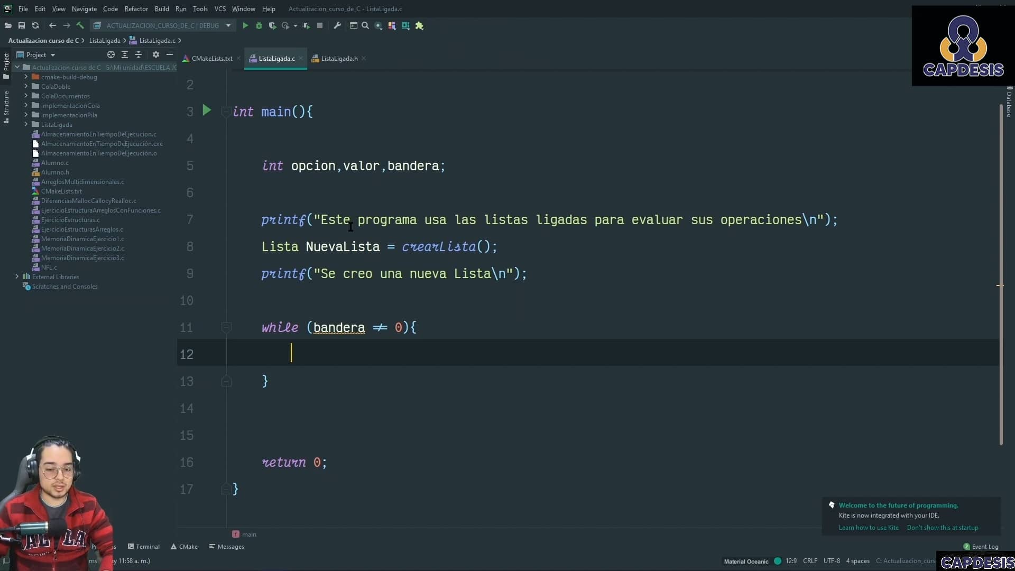Open the VCS menu
Image resolution: width=1015 pixels, height=571 pixels.
pyautogui.click(x=219, y=8)
